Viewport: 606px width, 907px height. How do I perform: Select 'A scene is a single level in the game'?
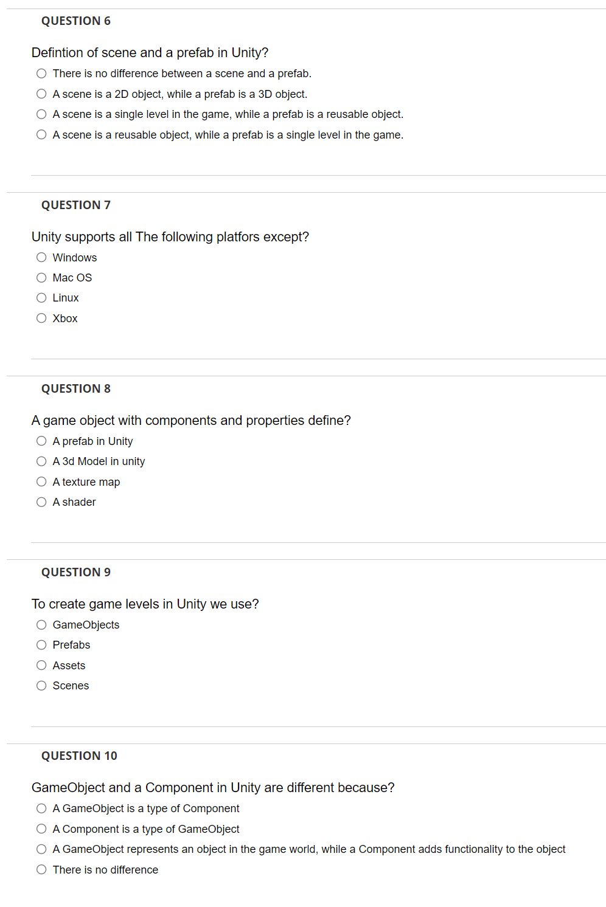coord(41,114)
